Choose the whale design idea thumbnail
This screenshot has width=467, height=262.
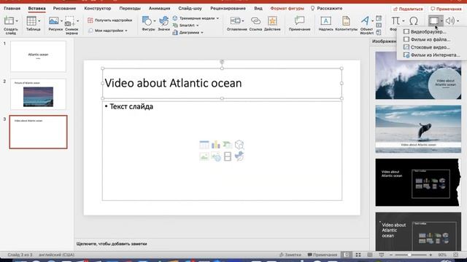(418, 129)
